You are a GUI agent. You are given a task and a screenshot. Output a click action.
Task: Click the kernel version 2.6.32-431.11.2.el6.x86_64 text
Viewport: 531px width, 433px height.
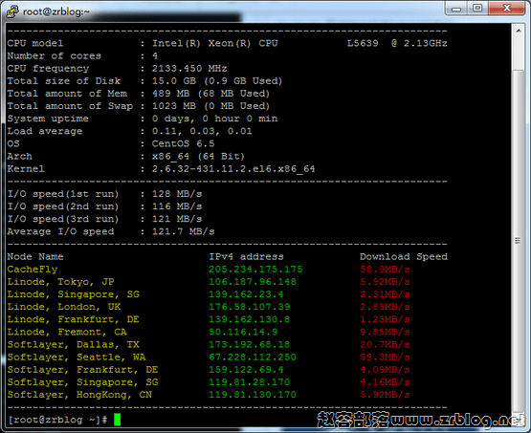(233, 169)
